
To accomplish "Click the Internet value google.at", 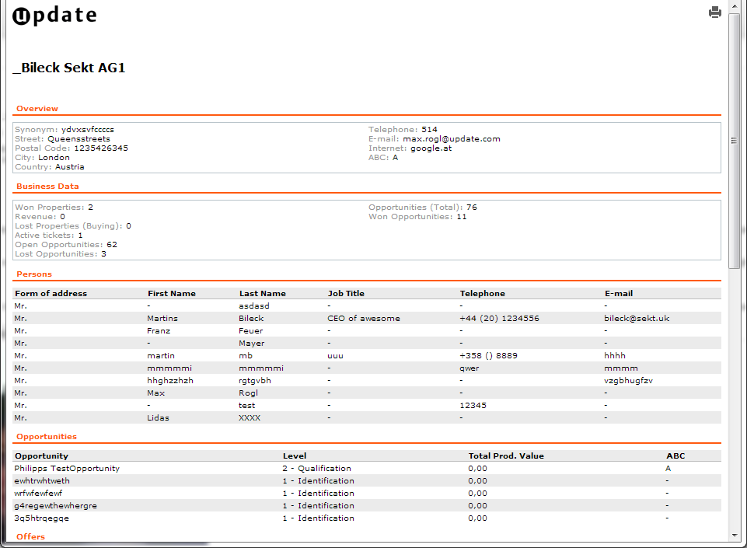I will click(431, 148).
